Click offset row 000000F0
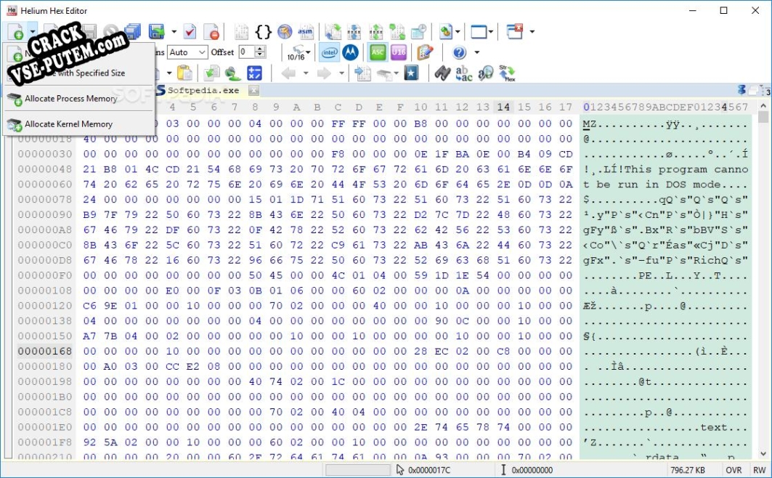Screen dimensions: 772x478 pyautogui.click(x=45, y=275)
